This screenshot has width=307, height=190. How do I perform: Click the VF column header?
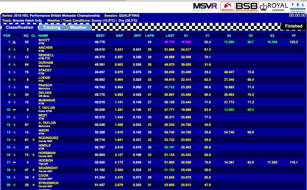click(294, 36)
